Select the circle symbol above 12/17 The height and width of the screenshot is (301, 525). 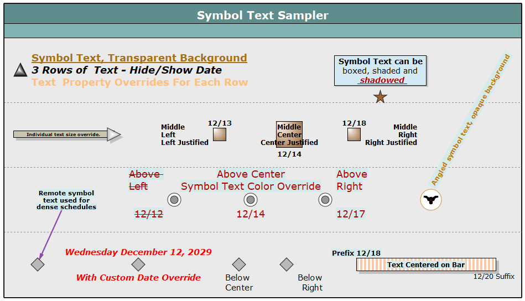tap(325, 200)
